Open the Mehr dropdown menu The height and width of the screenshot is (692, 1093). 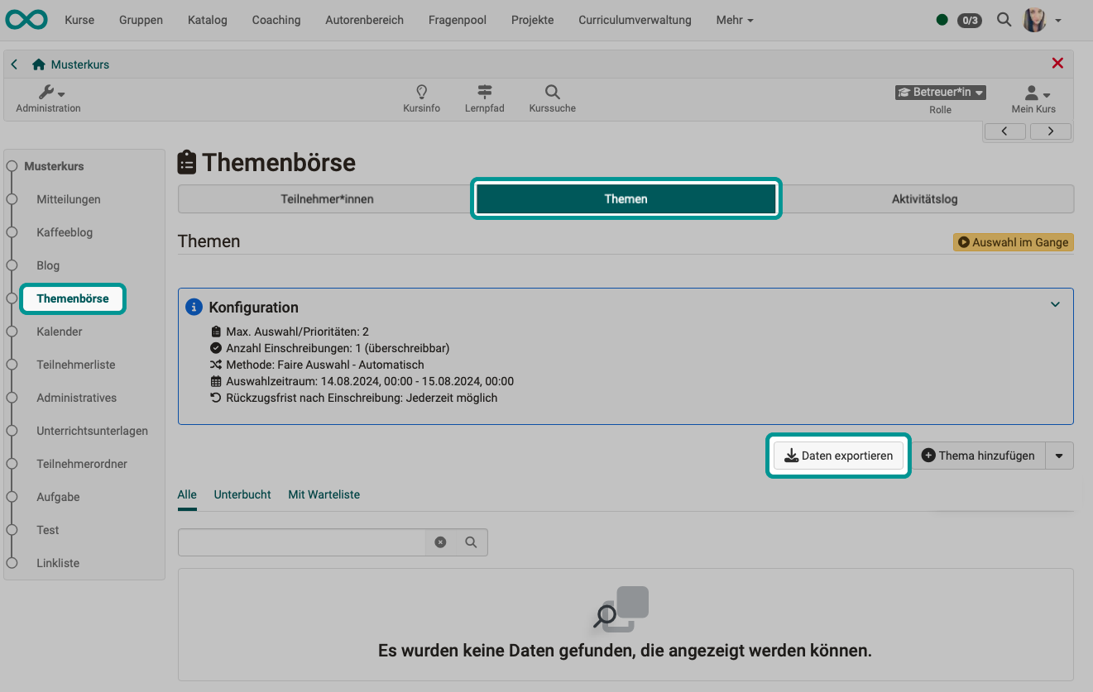click(733, 20)
